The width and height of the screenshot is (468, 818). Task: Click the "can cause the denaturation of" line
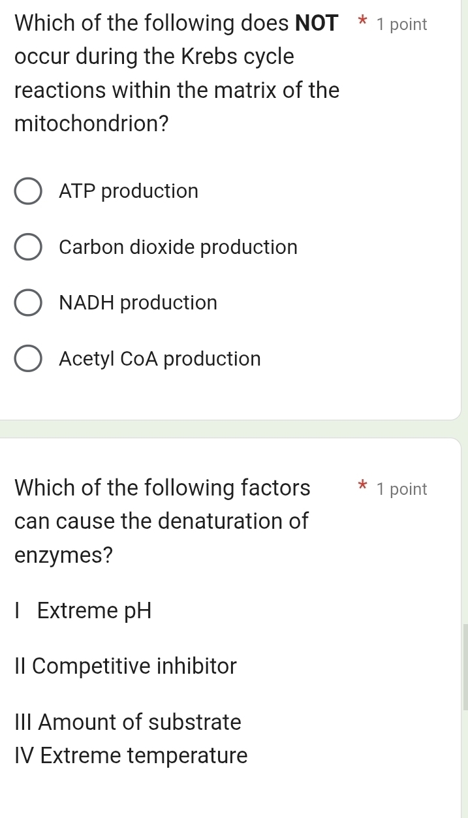coord(161,522)
